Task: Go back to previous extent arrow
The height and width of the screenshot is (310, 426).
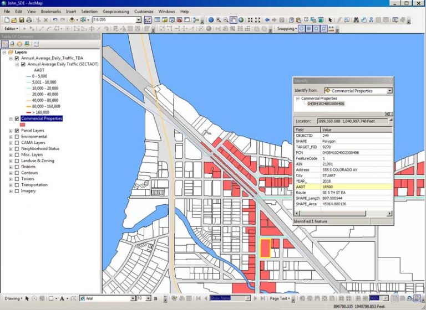Action: pos(267,20)
